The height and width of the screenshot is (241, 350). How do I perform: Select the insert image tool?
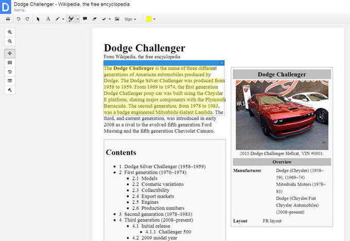117,19
